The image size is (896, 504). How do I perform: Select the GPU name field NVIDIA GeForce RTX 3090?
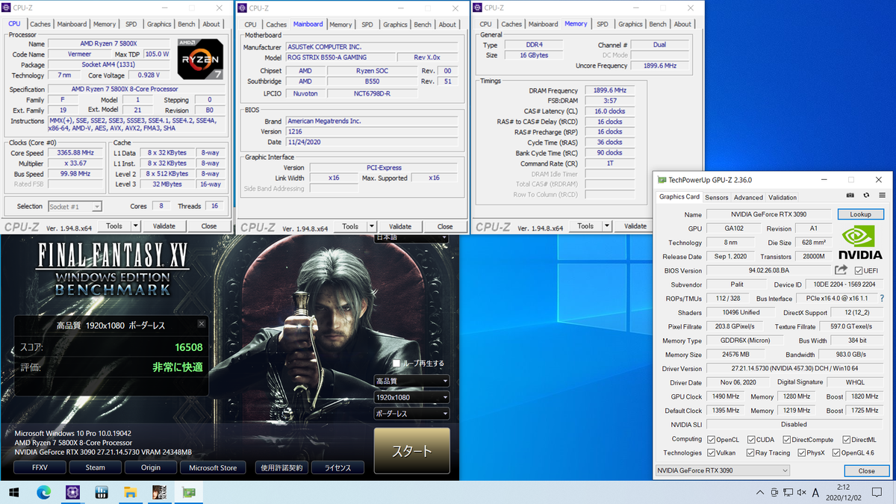pos(769,214)
